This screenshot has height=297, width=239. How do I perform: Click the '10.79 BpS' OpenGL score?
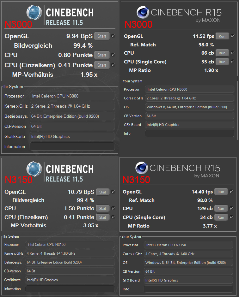pos(81,192)
